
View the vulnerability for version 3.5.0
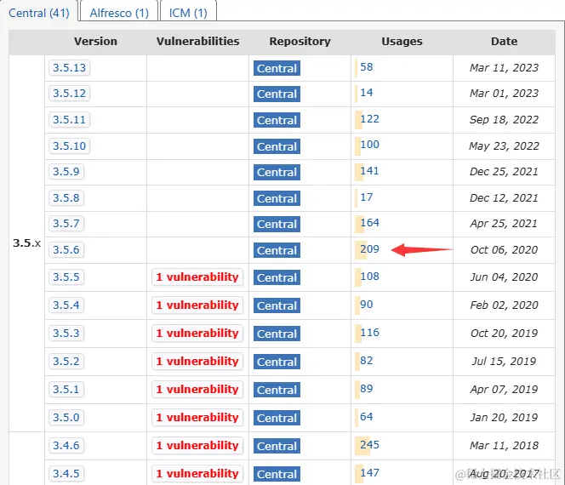coord(197,418)
